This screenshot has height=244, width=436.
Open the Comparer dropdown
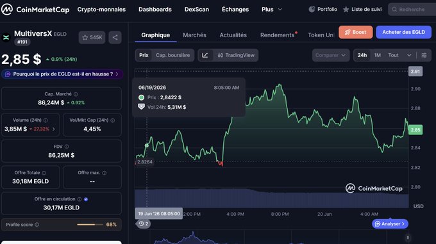tap(330, 55)
